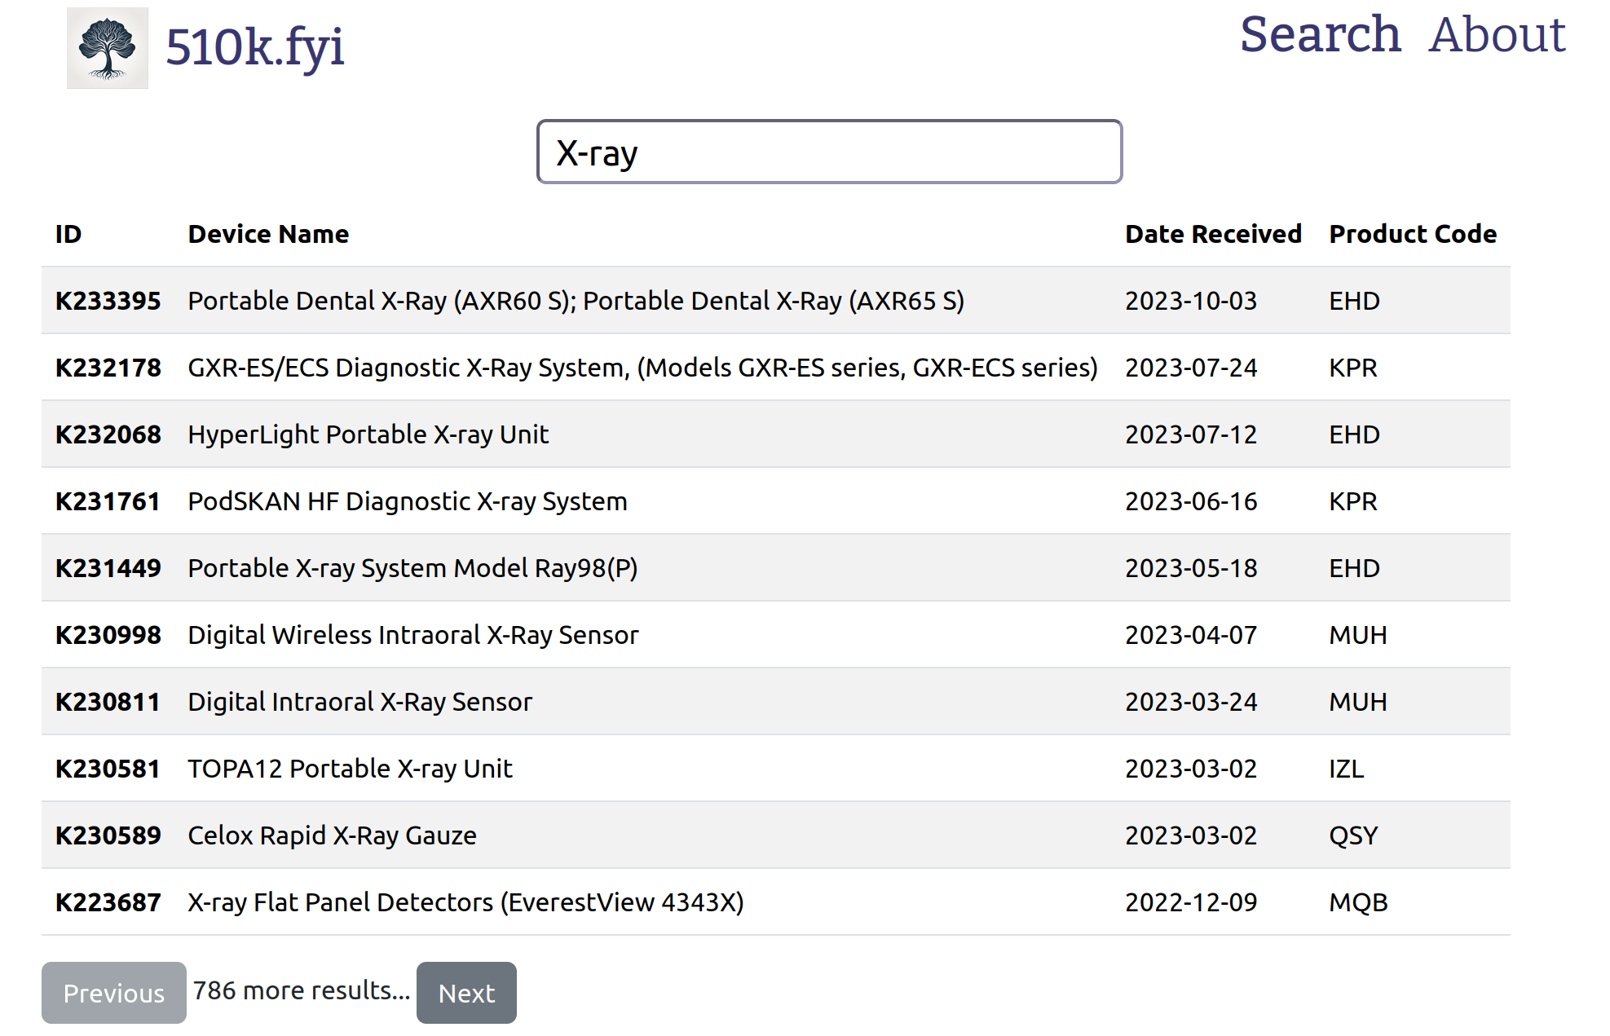Focus the X-ray search input field
Image resolution: width=1610 pixels, height=1036 pixels.
[x=829, y=152]
